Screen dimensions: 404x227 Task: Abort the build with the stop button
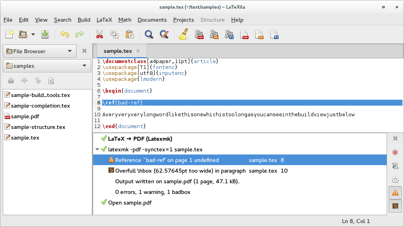pos(395,152)
